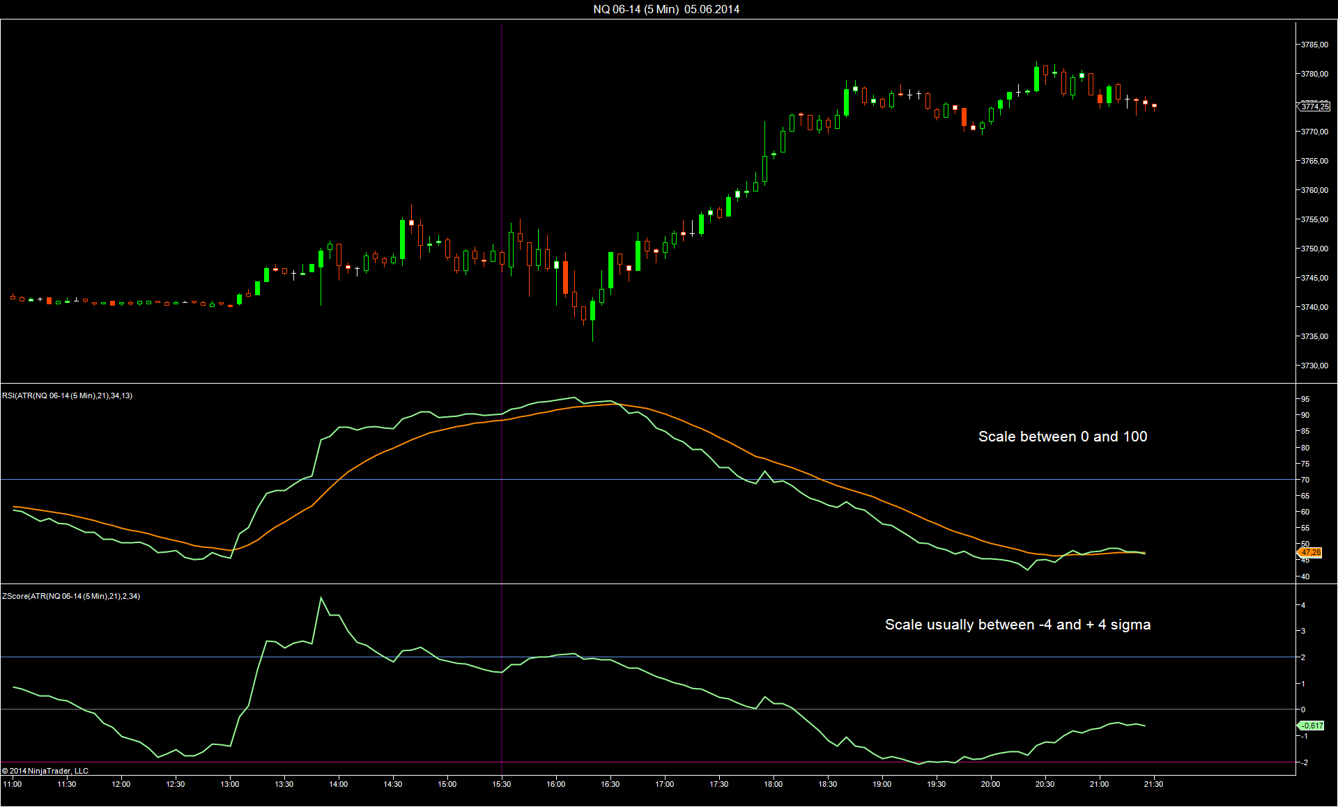The height and width of the screenshot is (807, 1338).
Task: Click the NinjaTrader copyright text
Action: tap(45, 771)
